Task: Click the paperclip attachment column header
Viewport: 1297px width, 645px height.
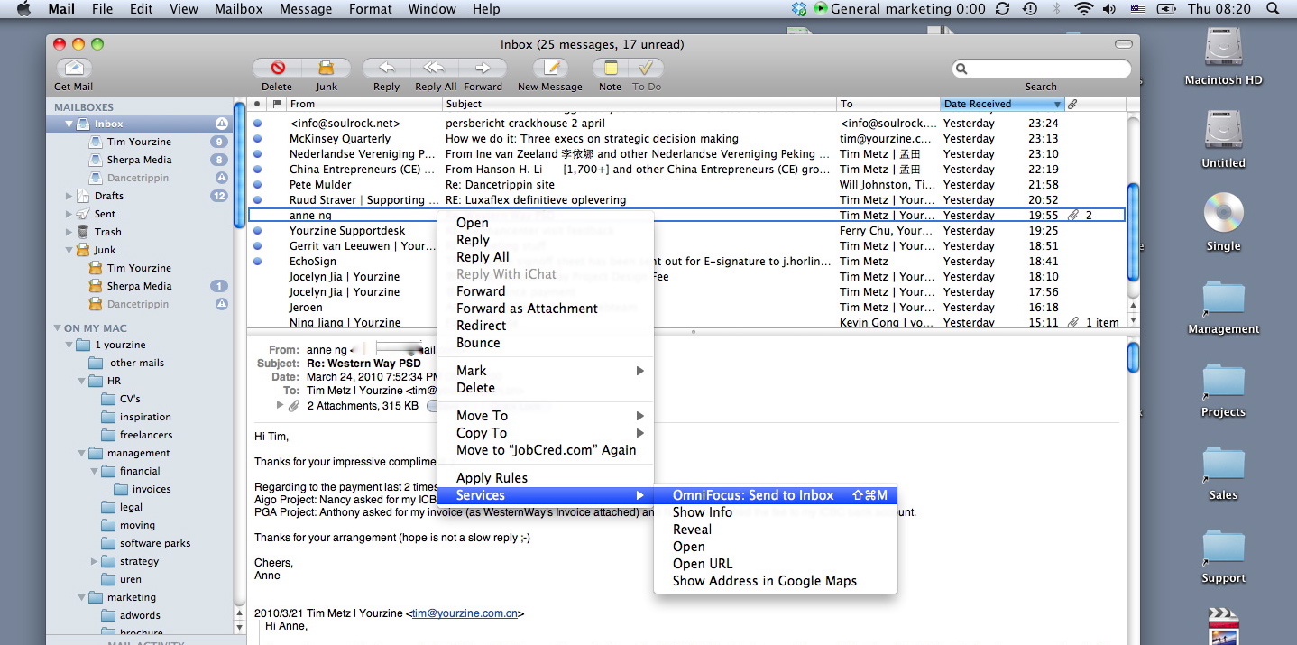Action: (x=1072, y=105)
